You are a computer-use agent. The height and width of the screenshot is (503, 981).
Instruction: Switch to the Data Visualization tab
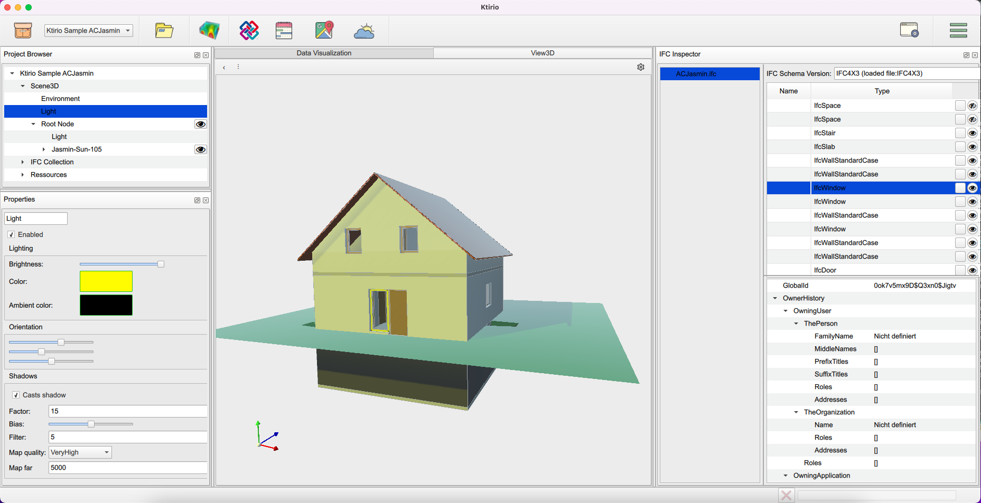click(x=324, y=53)
